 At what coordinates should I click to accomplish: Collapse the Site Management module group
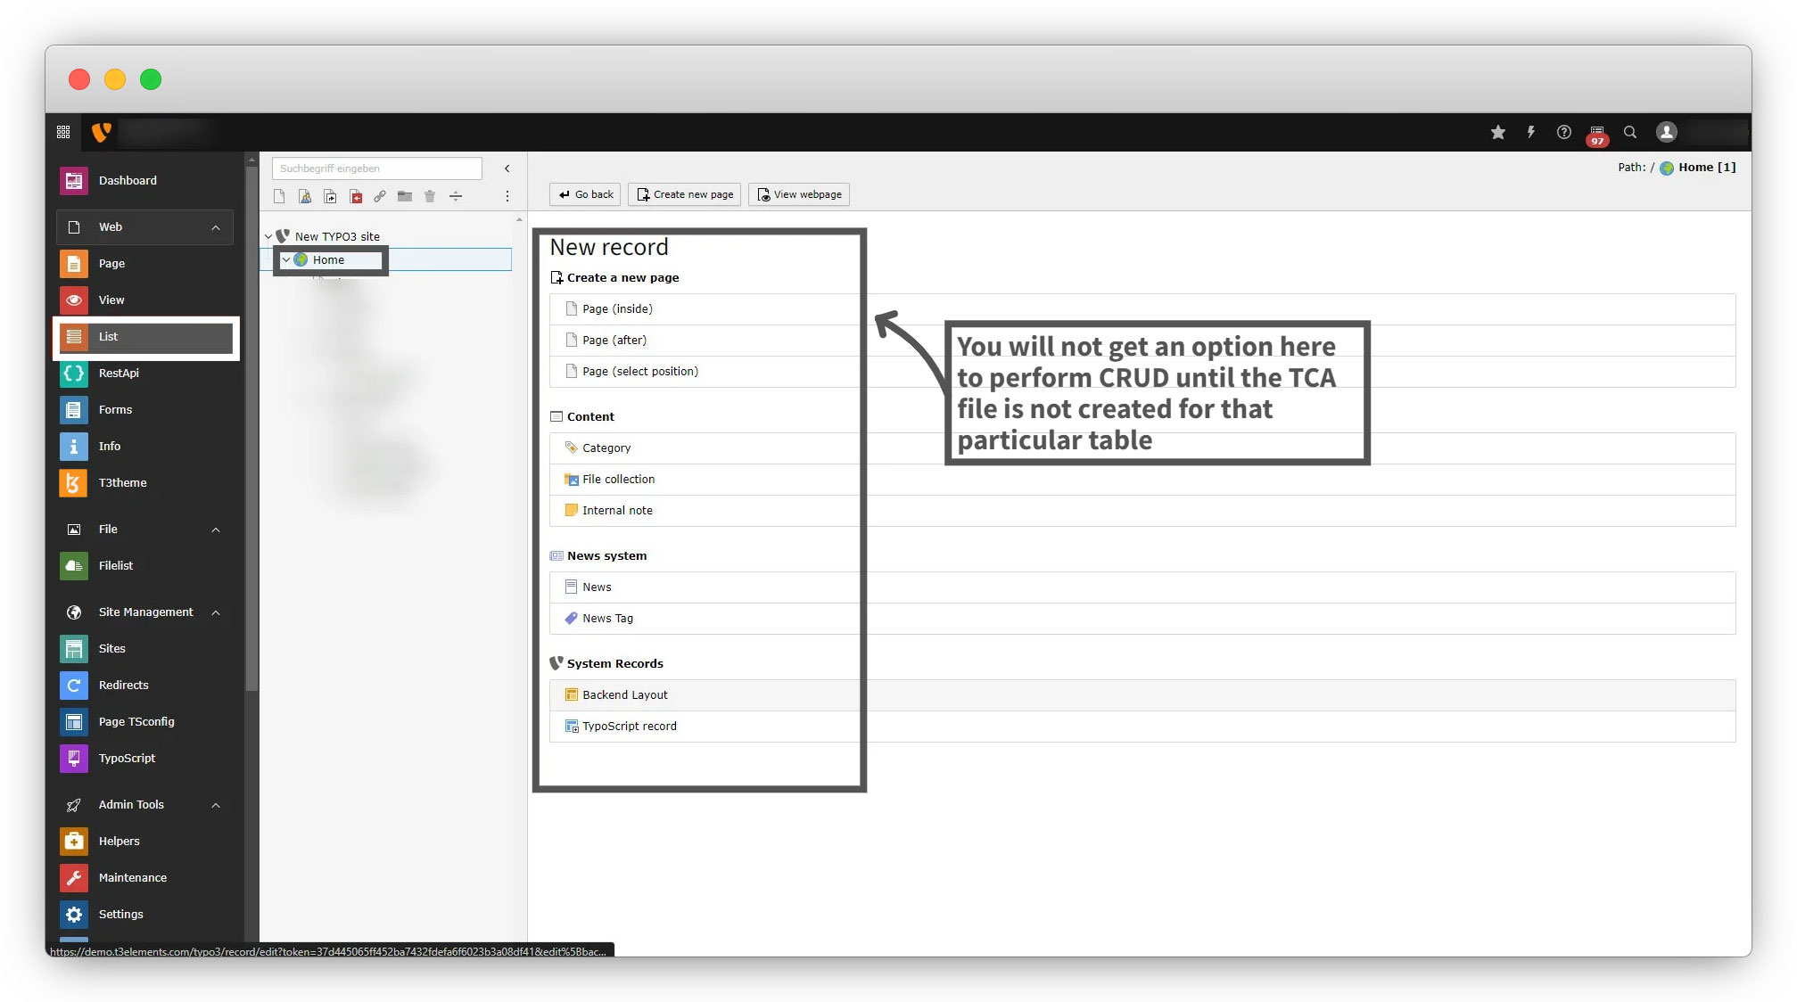(x=216, y=612)
